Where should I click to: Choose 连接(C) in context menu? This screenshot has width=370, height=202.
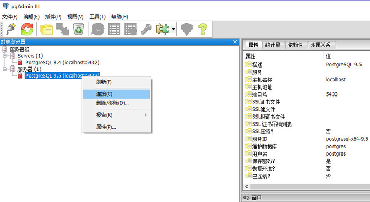(x=116, y=94)
